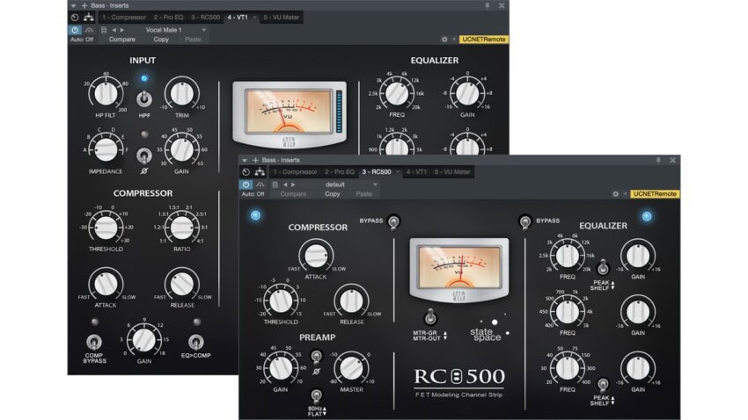Open dropdown arrow next to RC500 gear
This screenshot has width=748, height=420.
tap(625, 194)
